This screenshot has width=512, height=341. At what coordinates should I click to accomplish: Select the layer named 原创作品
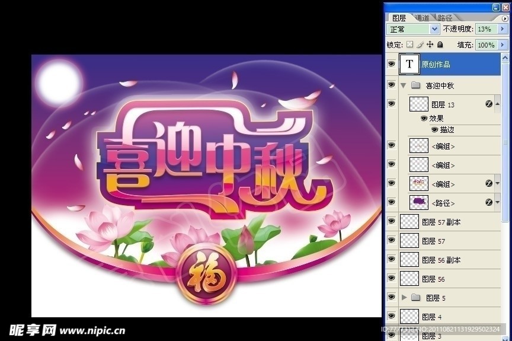click(436, 65)
